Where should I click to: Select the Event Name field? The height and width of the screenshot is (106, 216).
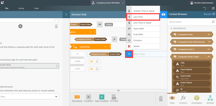click(x=192, y=71)
